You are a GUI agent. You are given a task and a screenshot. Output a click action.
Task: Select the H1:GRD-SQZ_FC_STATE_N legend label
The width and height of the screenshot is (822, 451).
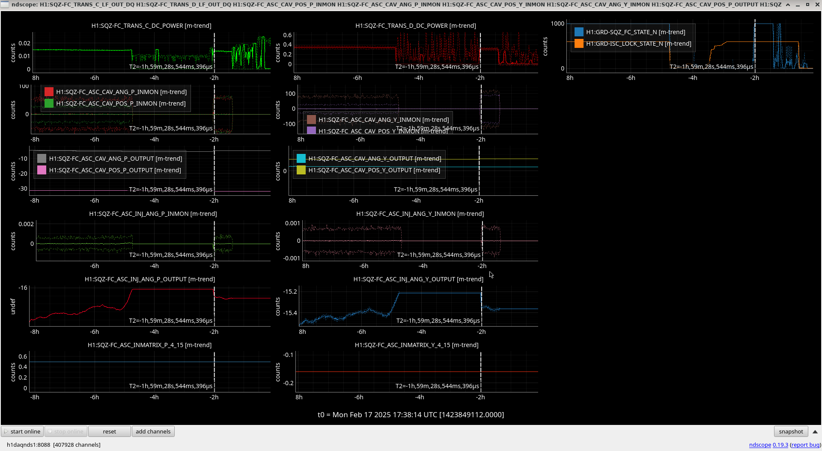(x=635, y=32)
